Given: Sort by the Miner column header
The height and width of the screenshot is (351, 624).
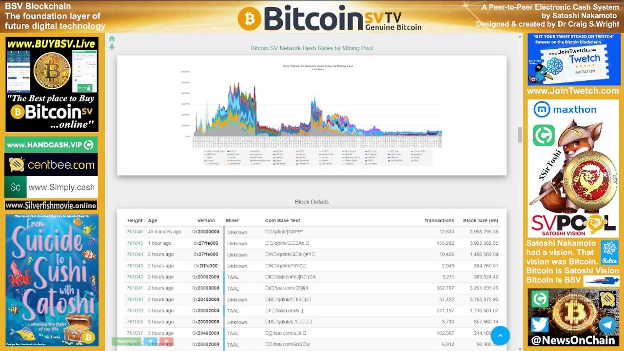Looking at the screenshot, I should click(233, 220).
